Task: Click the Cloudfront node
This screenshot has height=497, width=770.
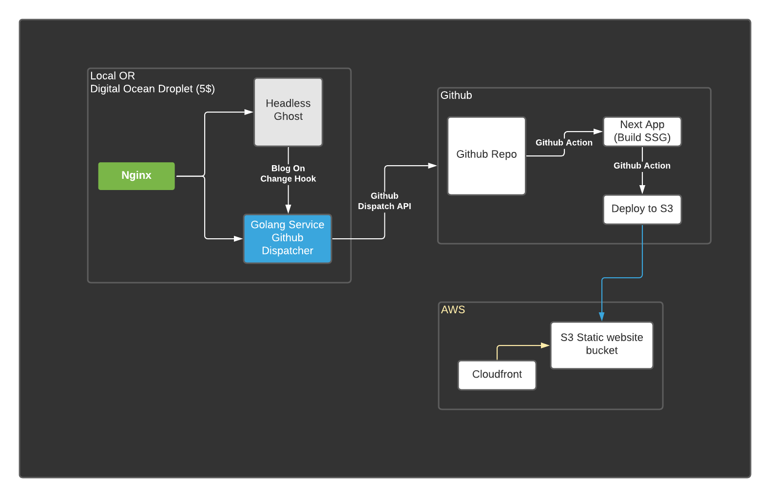Action: click(497, 375)
